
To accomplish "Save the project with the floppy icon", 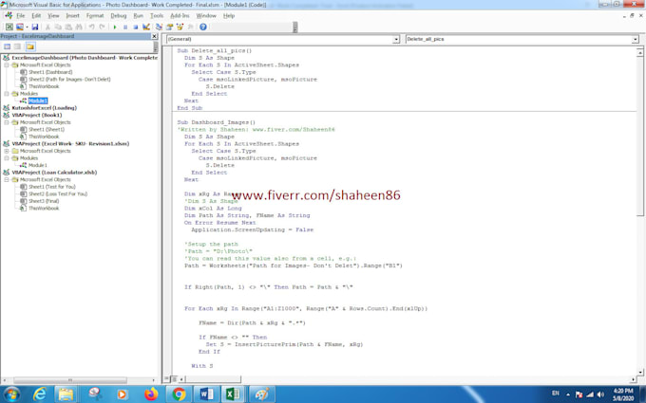I will pyautogui.click(x=35, y=27).
